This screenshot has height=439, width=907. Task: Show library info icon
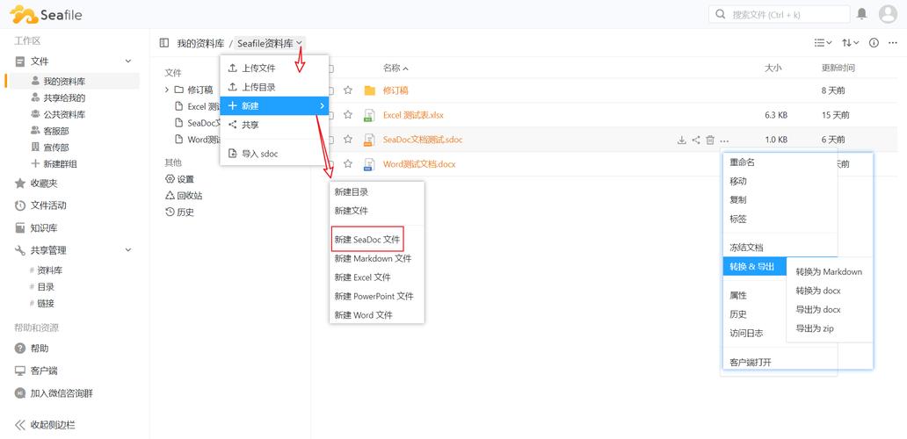point(874,43)
